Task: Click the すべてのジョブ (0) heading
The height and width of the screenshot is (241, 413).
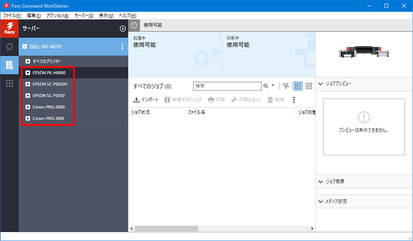Action: pos(152,86)
